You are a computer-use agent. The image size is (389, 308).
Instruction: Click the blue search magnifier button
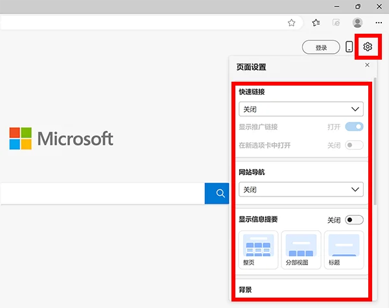click(x=220, y=193)
